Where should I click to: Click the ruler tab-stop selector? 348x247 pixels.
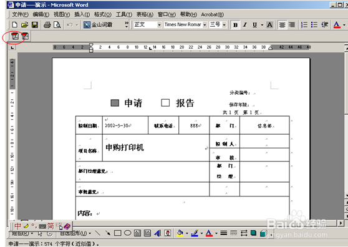click(x=12, y=47)
